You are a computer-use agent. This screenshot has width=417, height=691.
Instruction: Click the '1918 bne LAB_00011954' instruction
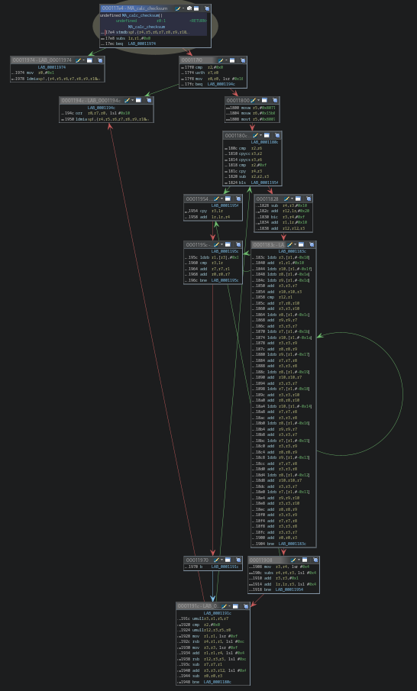click(276, 589)
